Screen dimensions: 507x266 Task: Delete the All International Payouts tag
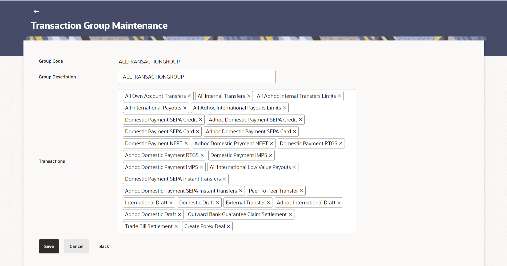point(185,108)
